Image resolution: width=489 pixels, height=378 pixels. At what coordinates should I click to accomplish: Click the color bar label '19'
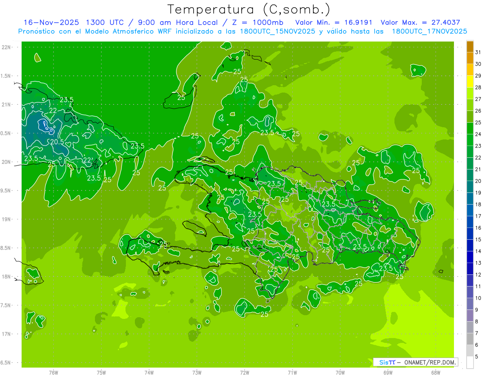tap(478, 192)
